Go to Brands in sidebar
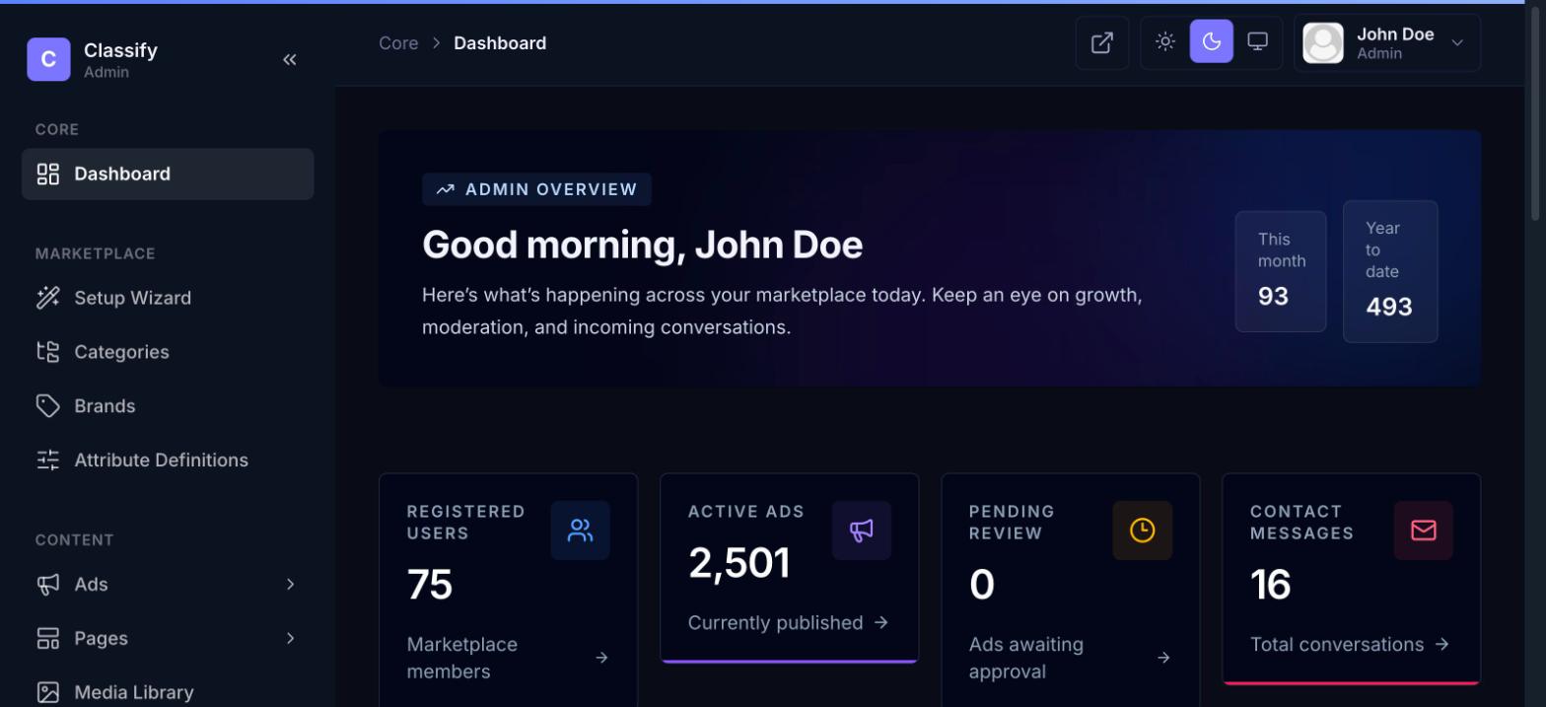1546x707 pixels. point(168,406)
